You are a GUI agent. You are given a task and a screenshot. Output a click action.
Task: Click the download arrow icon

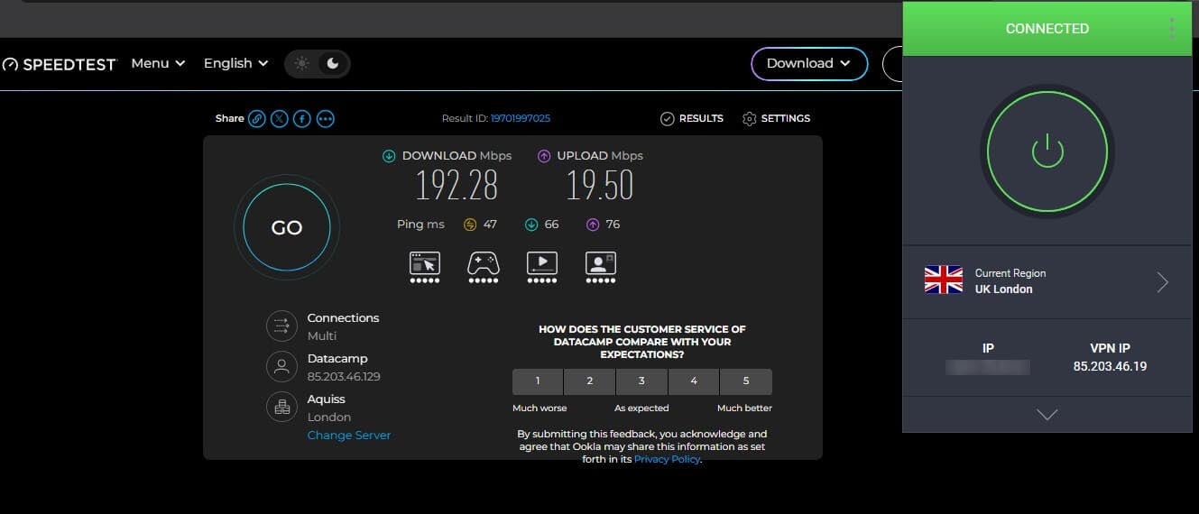click(x=389, y=156)
